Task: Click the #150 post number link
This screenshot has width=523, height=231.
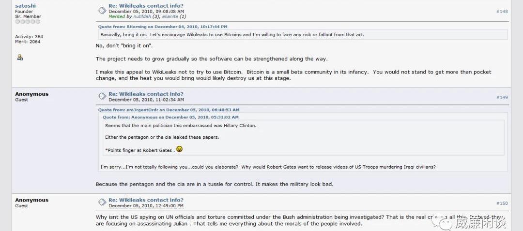Action: 502,203
